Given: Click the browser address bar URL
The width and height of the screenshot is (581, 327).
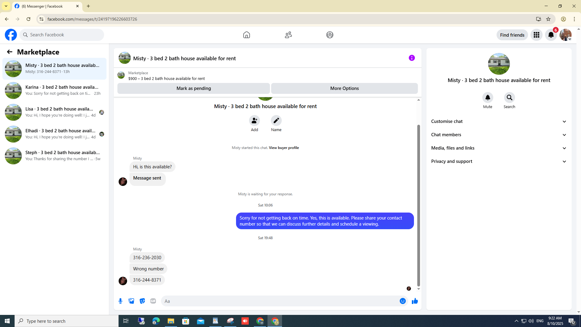Looking at the screenshot, I should tap(92, 19).
